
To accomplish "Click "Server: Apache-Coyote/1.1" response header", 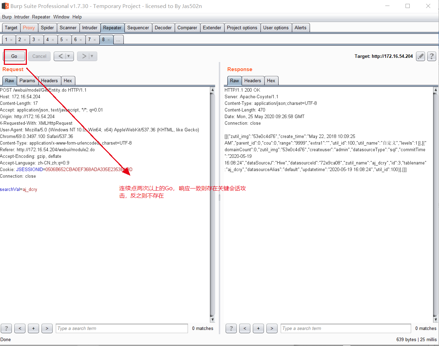I will click(x=251, y=97).
